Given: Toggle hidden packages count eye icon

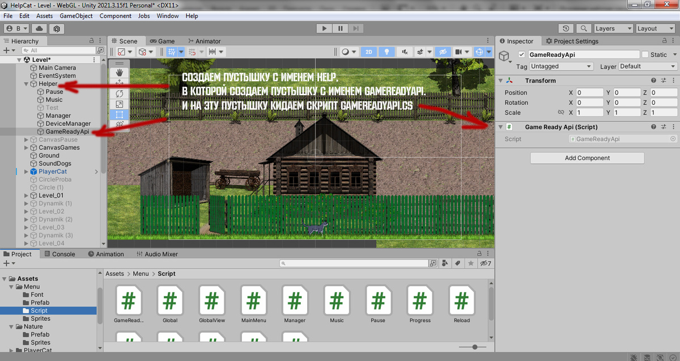Looking at the screenshot, I should (x=486, y=264).
